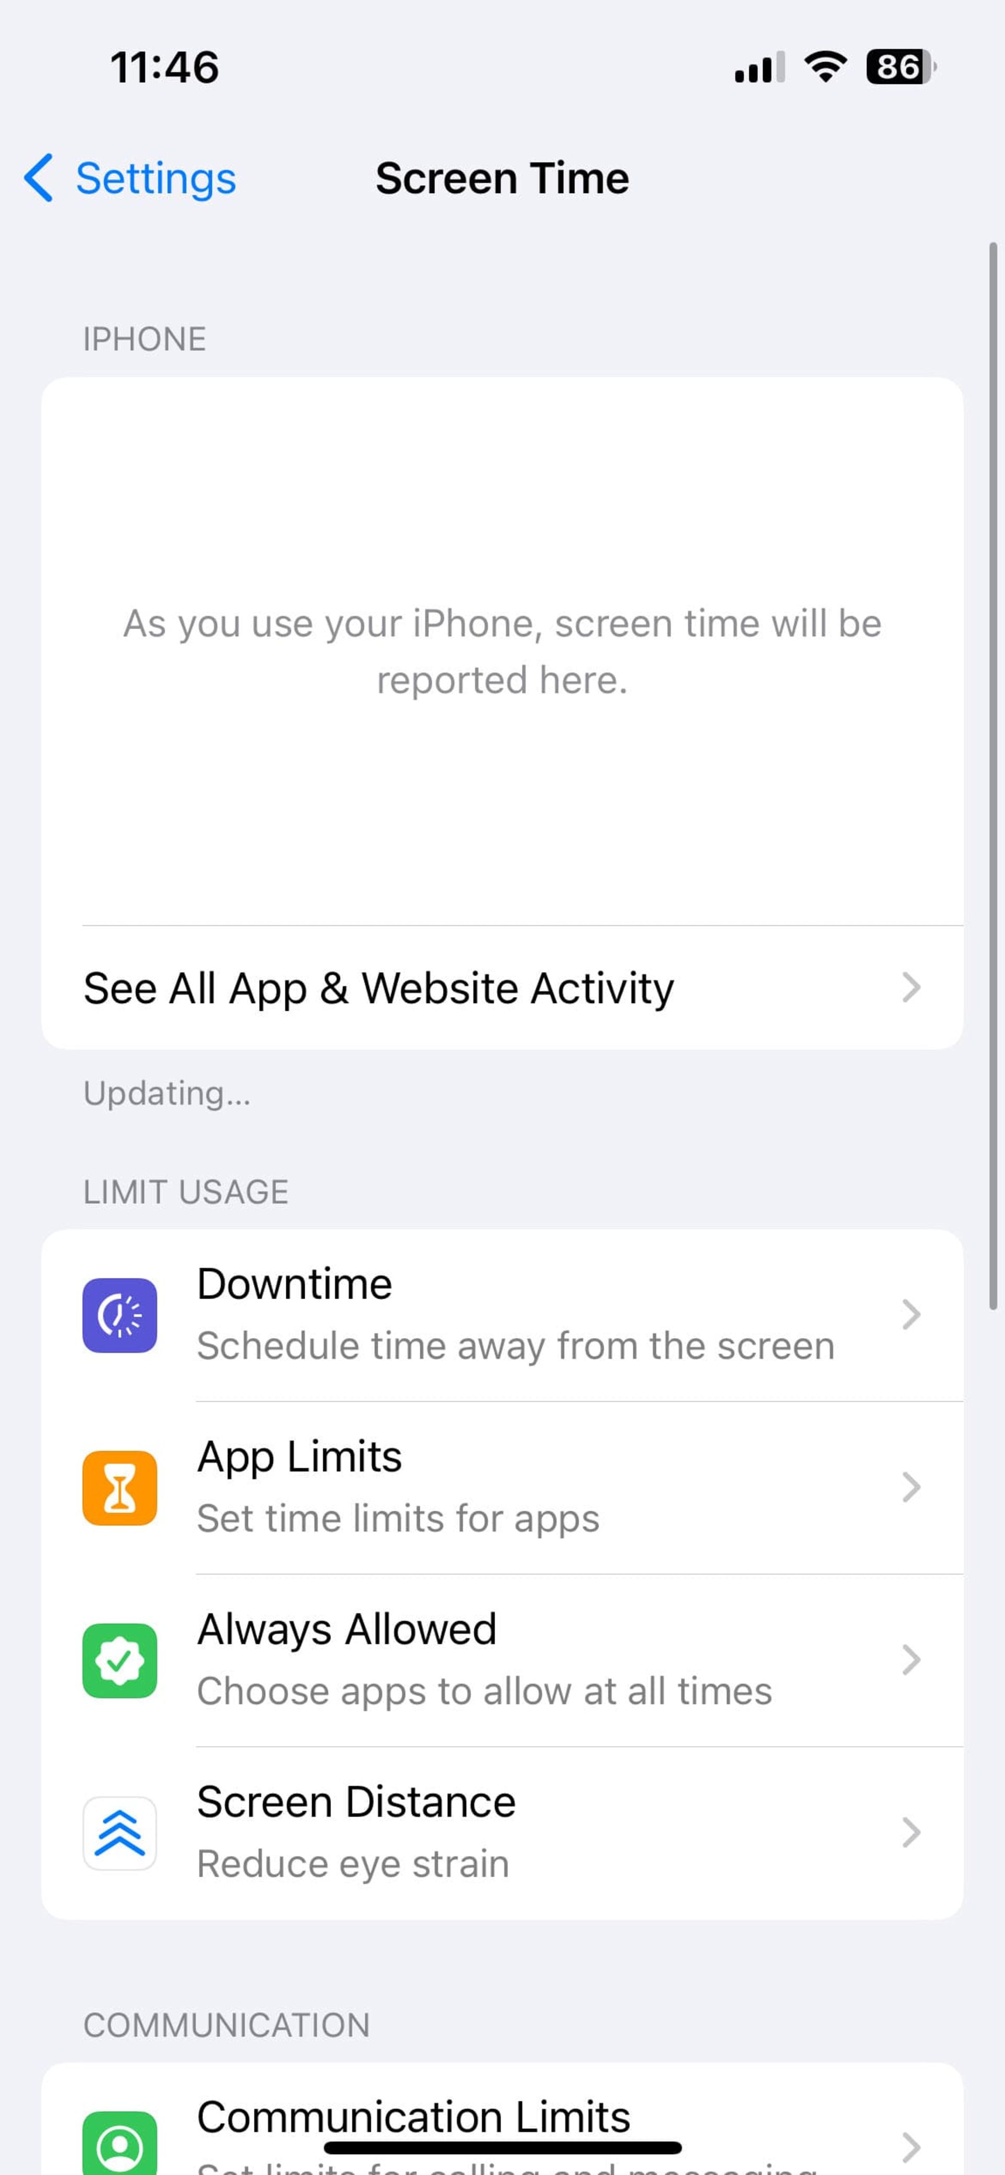This screenshot has height=2175, width=1005.
Task: Open App Limits configuration
Action: click(502, 1488)
